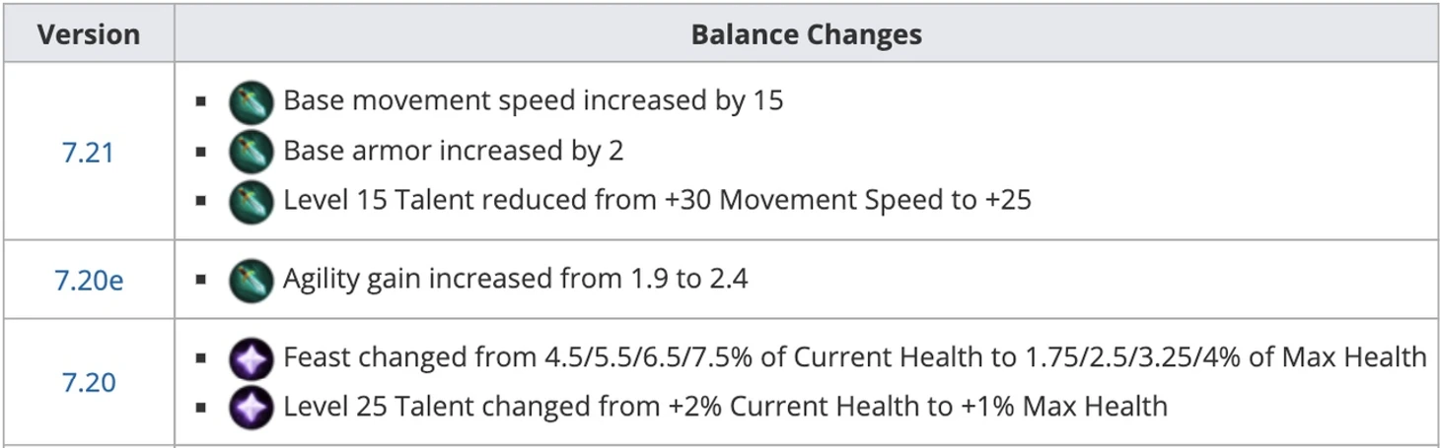Click purple ability icon beside Level 25 Talent
Screen dimensions: 1440x448
tap(251, 408)
